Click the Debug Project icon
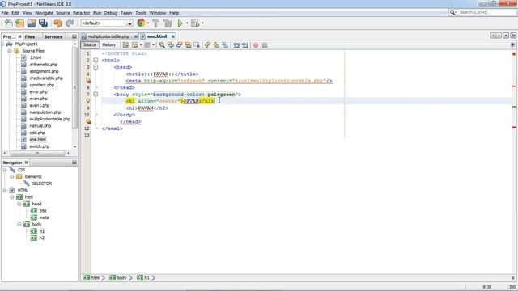Image resolution: width=518 pixels, height=291 pixels. coord(195,23)
